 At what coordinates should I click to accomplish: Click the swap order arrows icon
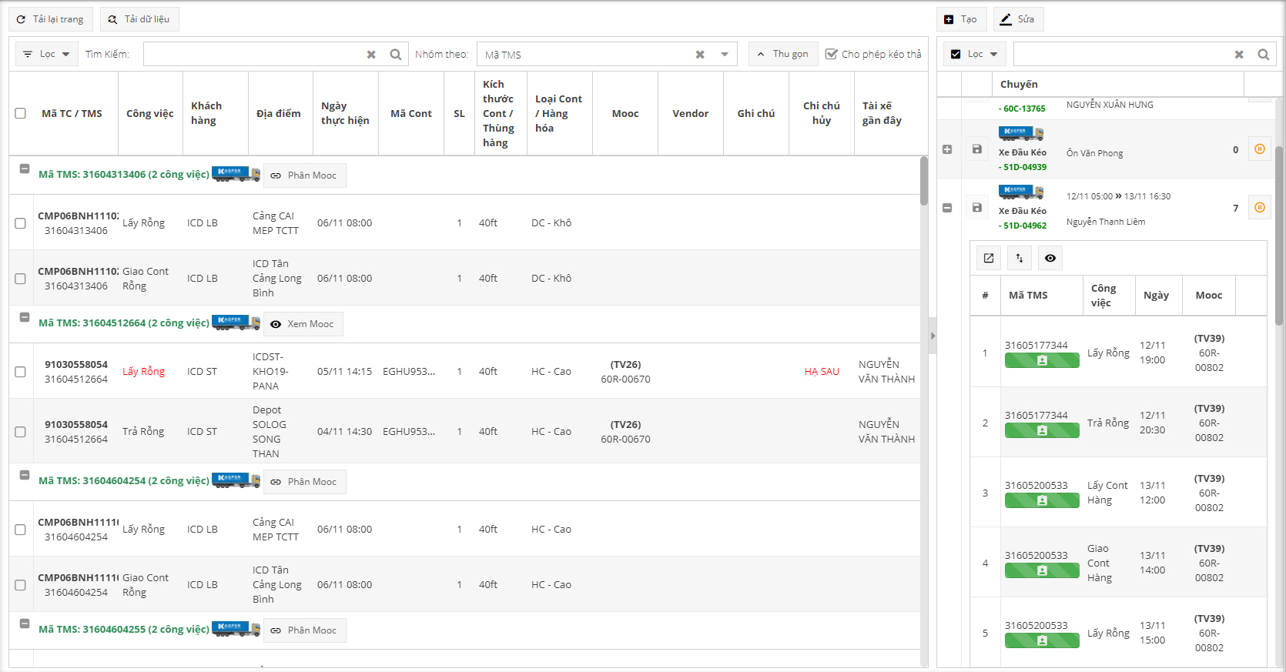click(x=1020, y=258)
